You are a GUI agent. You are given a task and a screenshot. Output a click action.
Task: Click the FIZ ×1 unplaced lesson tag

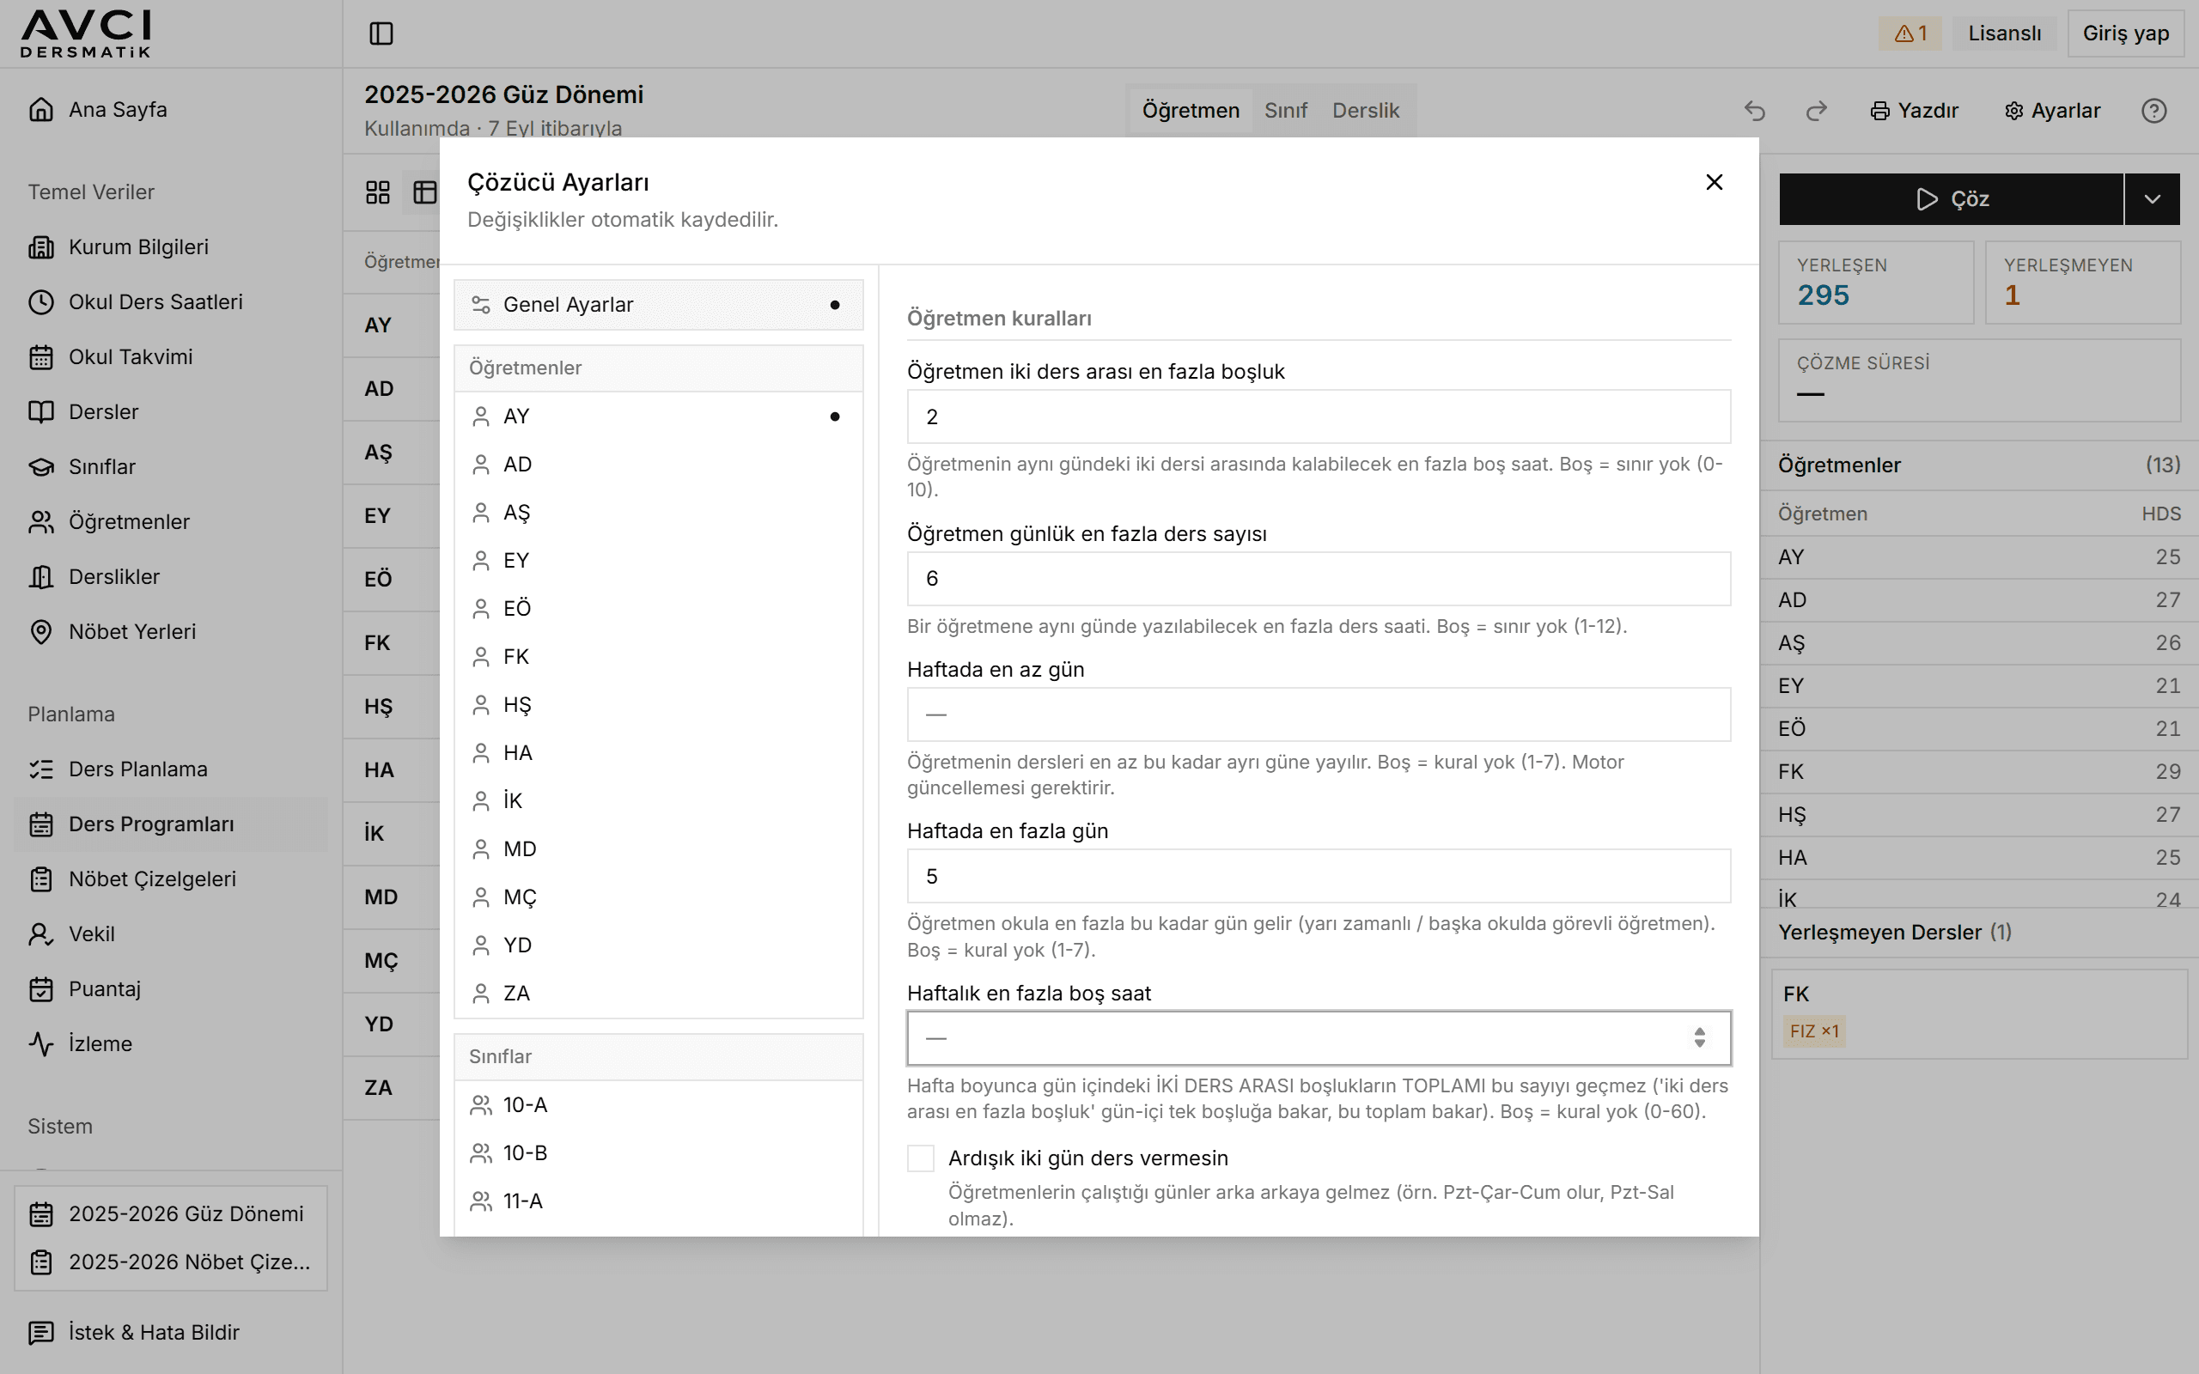pos(1813,1031)
